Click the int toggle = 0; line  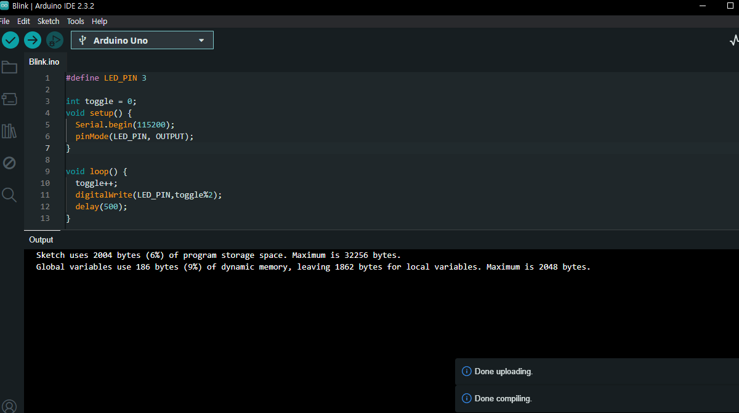(101, 102)
